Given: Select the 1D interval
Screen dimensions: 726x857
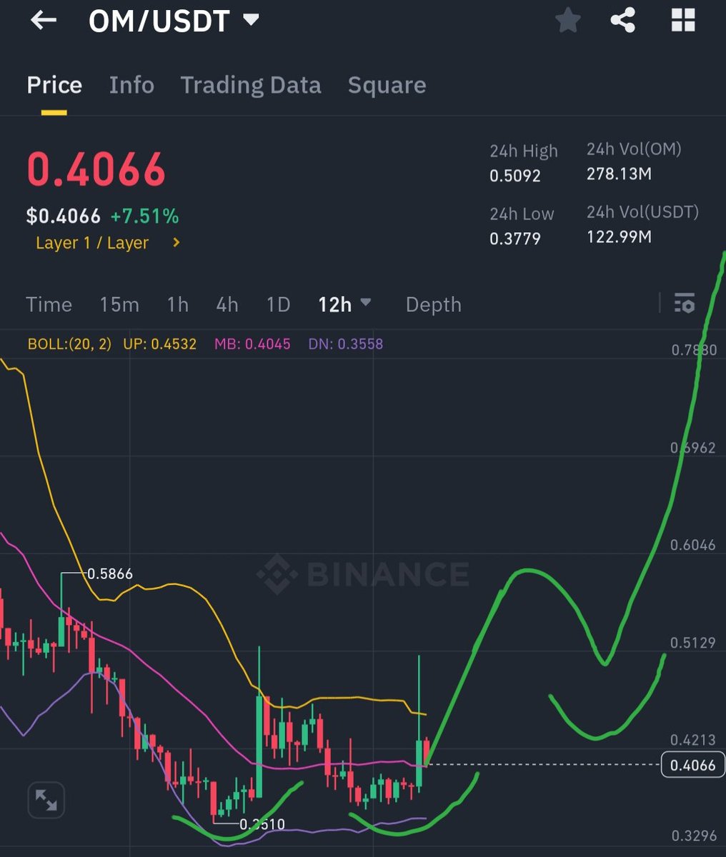Looking at the screenshot, I should point(278,305).
